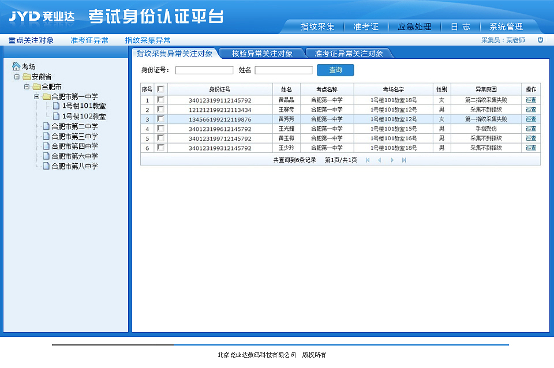Click ID number 340123199112145792
This screenshot has width=554, height=368.
(220, 100)
